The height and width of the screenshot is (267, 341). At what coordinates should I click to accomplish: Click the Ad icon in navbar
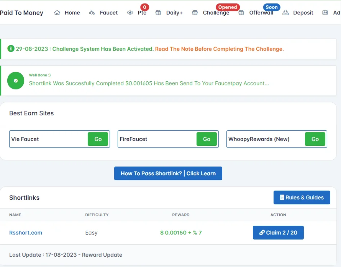coord(325,13)
